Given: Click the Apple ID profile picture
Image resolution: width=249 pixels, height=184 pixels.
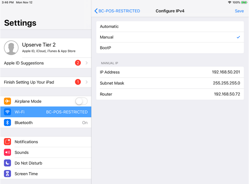Looking at the screenshot, I should (x=11, y=48).
